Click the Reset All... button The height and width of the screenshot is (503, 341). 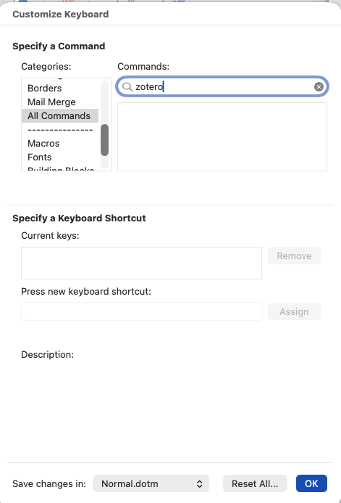255,483
